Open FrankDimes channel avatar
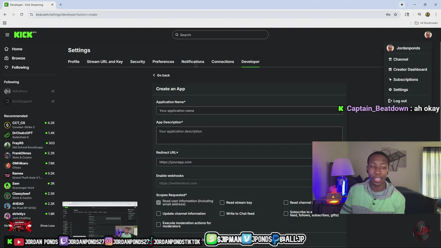The width and height of the screenshot is (441, 248). tap(7, 155)
